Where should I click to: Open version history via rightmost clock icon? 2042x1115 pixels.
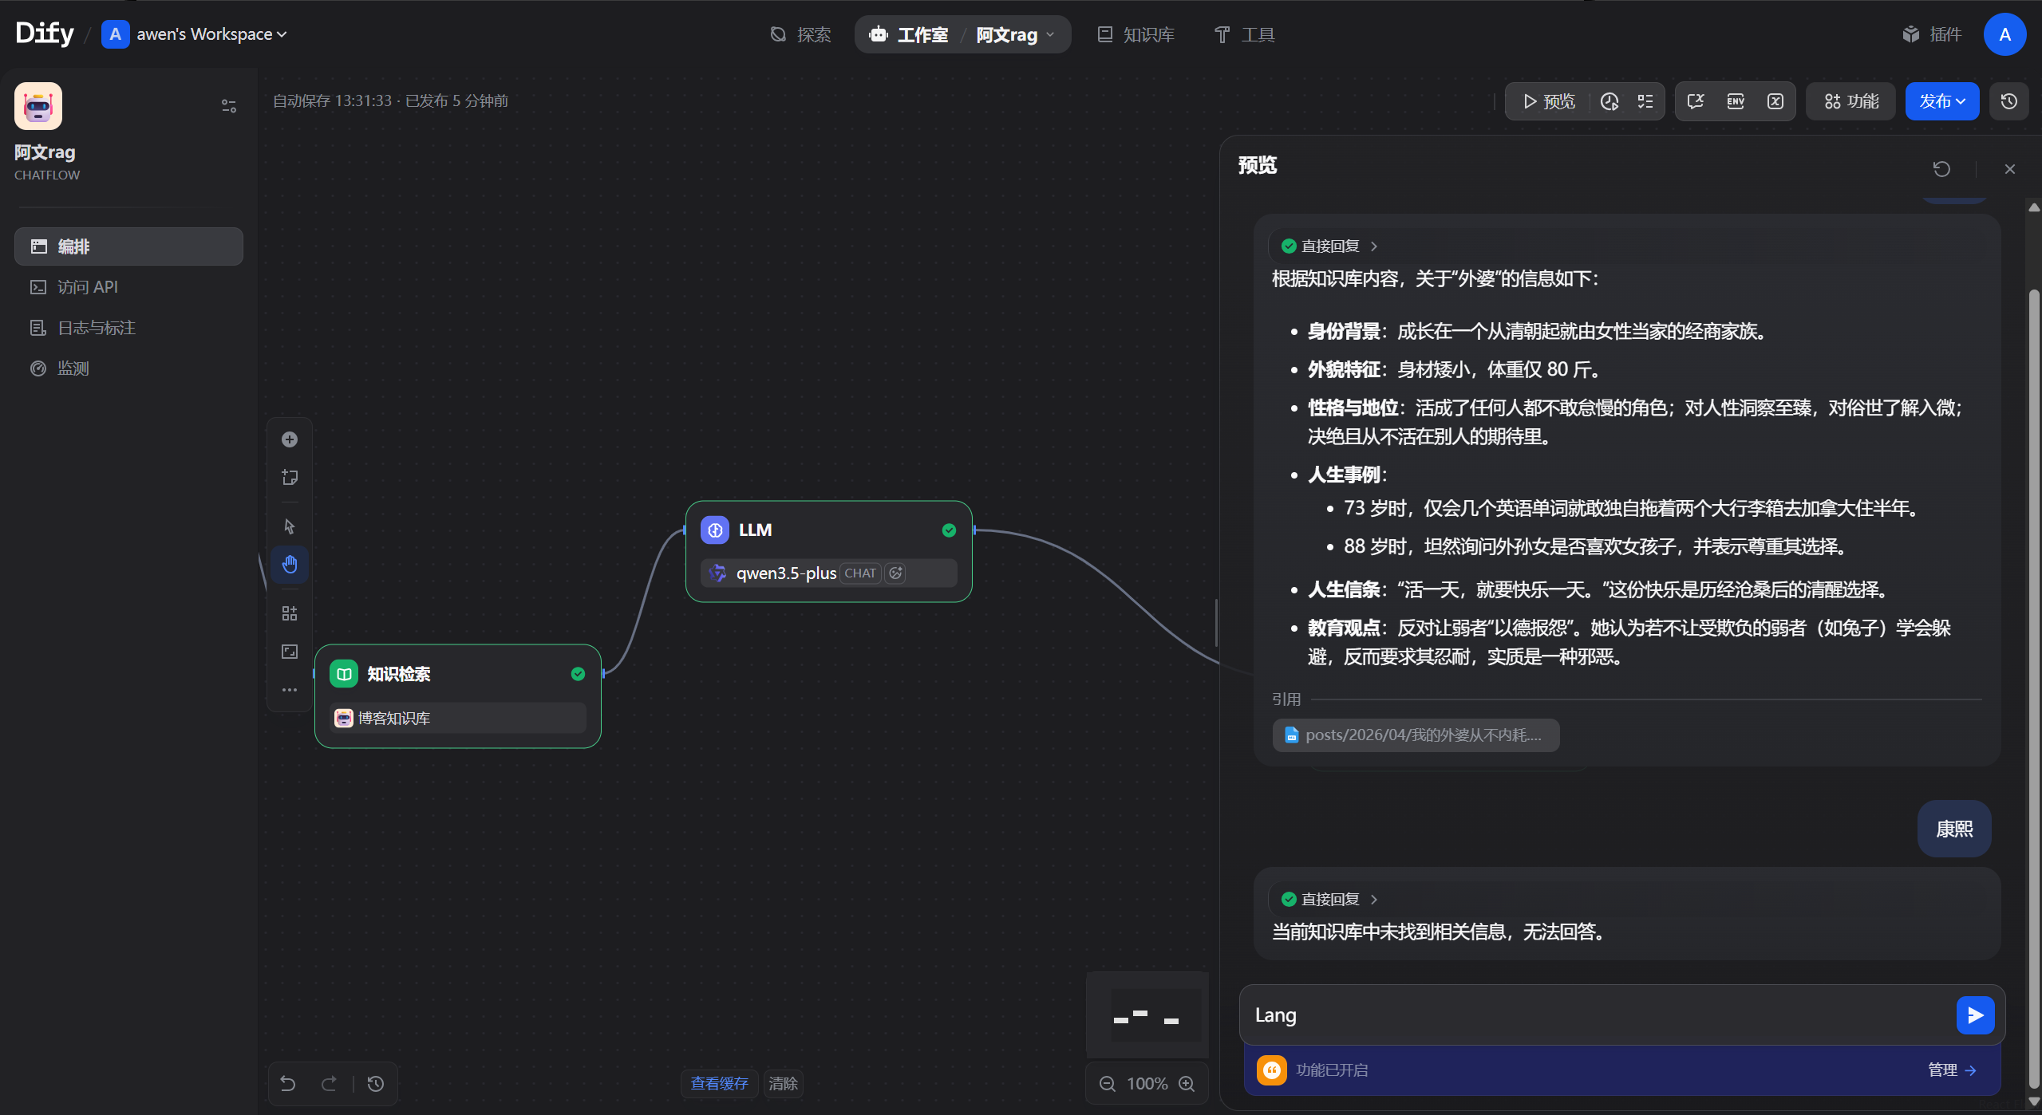coord(2009,100)
